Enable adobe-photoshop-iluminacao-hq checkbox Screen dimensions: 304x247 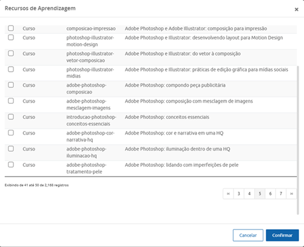pos(11,149)
